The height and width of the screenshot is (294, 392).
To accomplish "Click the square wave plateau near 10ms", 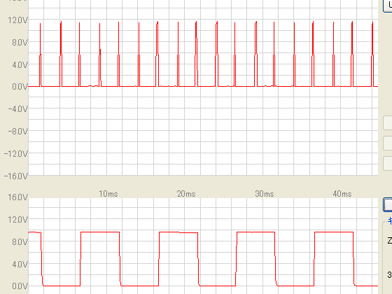I will 100,232.
